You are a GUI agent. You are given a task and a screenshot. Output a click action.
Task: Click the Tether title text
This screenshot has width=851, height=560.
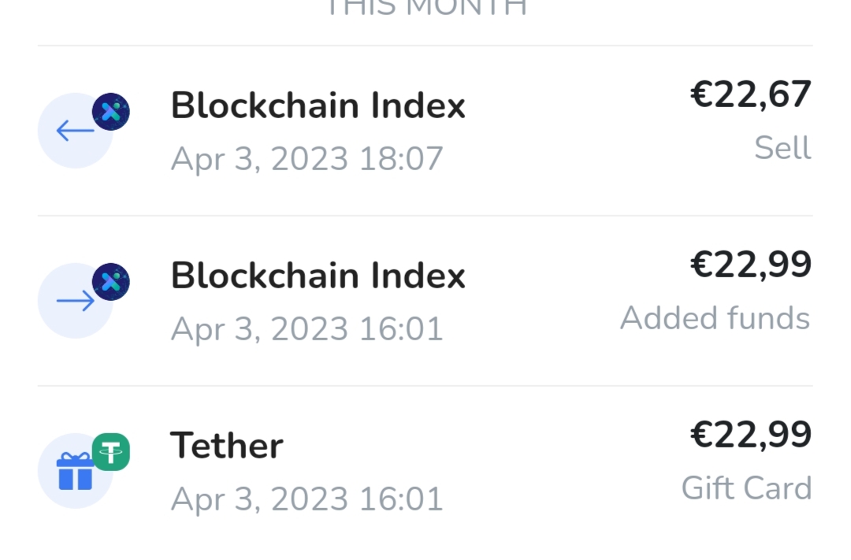pos(227,446)
